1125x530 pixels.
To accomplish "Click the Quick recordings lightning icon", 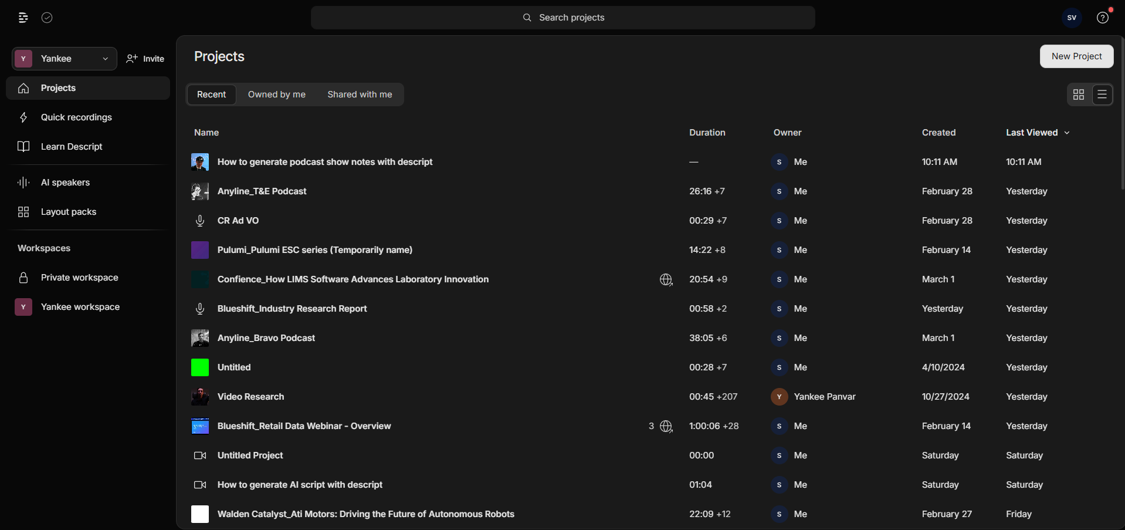I will pyautogui.click(x=23, y=117).
